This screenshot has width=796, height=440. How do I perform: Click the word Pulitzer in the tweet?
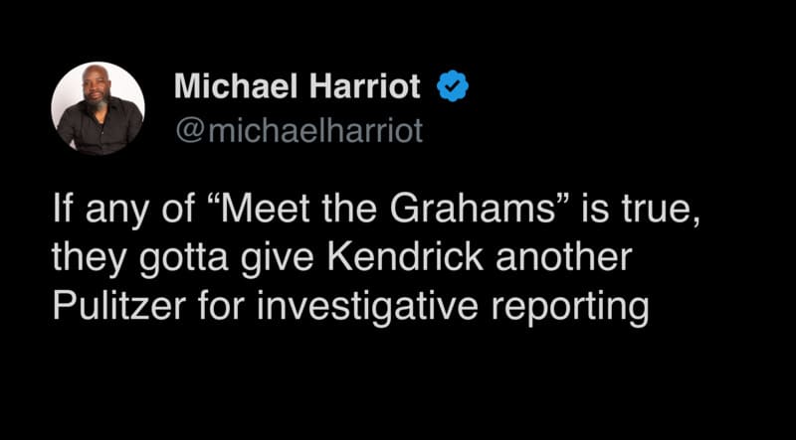pos(120,306)
